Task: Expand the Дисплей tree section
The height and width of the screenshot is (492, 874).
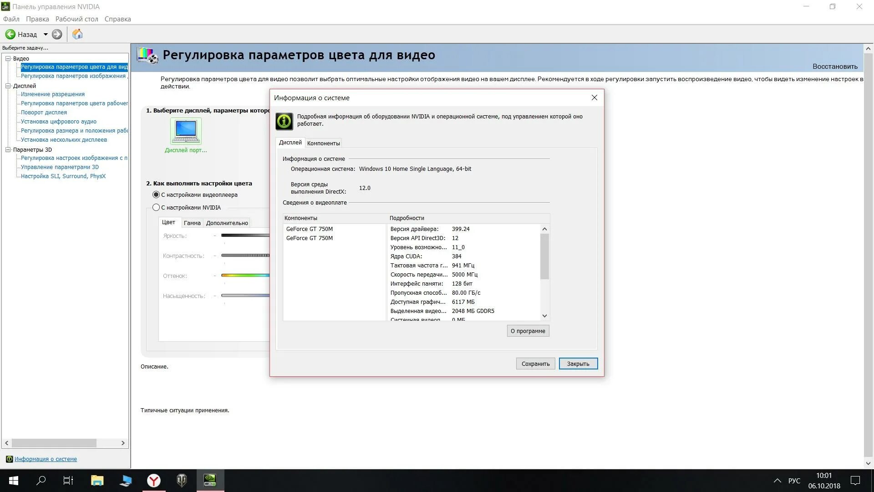Action: (x=9, y=85)
